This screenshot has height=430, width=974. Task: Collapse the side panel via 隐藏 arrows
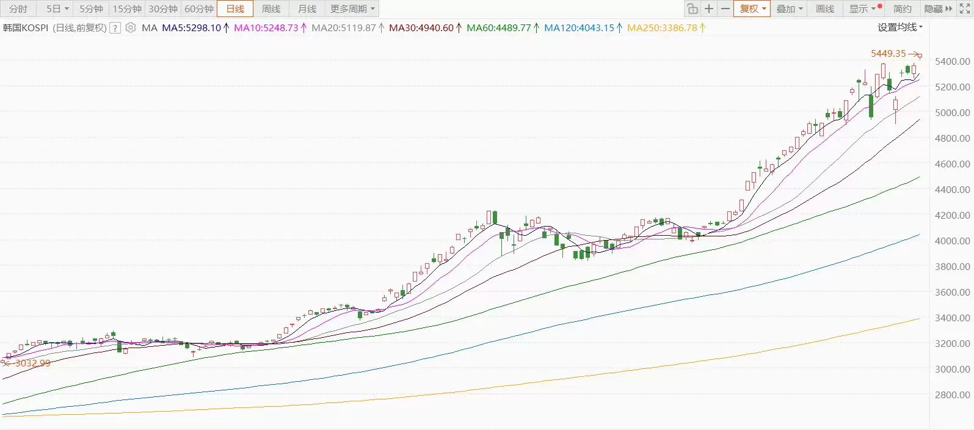(x=938, y=9)
